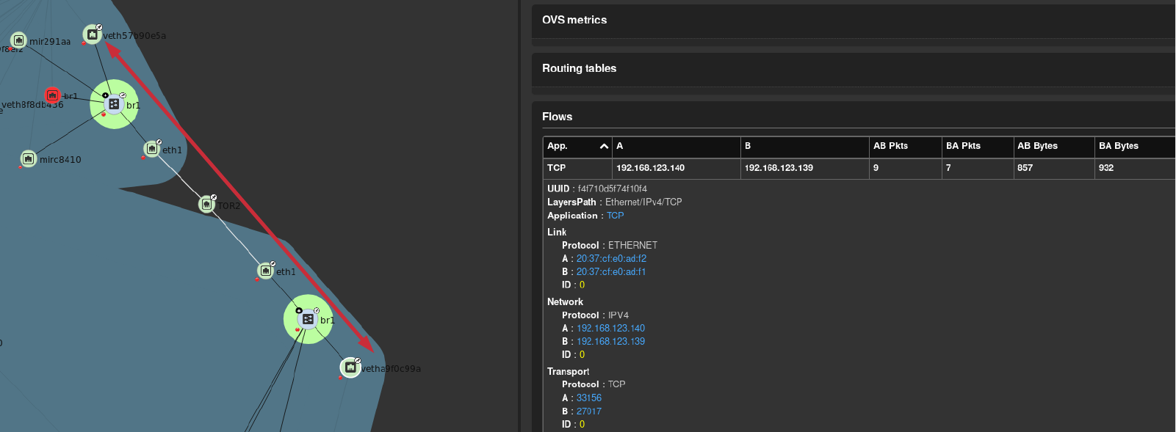Image resolution: width=1176 pixels, height=432 pixels.
Task: Click the Transport B port 27017
Action: coord(588,411)
